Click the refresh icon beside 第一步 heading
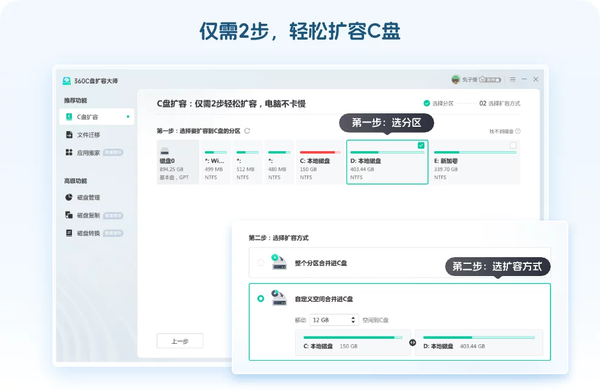The image size is (600, 390). click(x=247, y=130)
